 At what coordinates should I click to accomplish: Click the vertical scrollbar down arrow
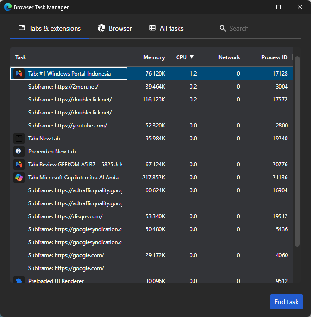click(x=297, y=279)
